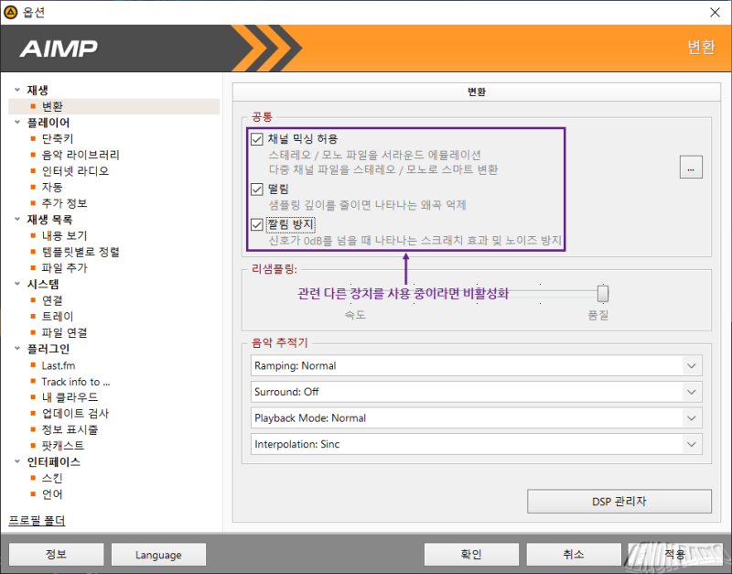Click the "..." advanced mixing options button

tap(691, 165)
